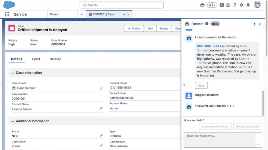This screenshot has height=150, width=268.
Task: Focus the global Search field
Action: pos(121,5)
